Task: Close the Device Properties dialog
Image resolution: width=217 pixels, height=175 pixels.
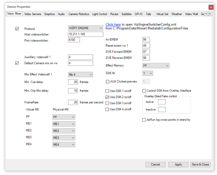Action: pyautogui.click(x=212, y=7)
